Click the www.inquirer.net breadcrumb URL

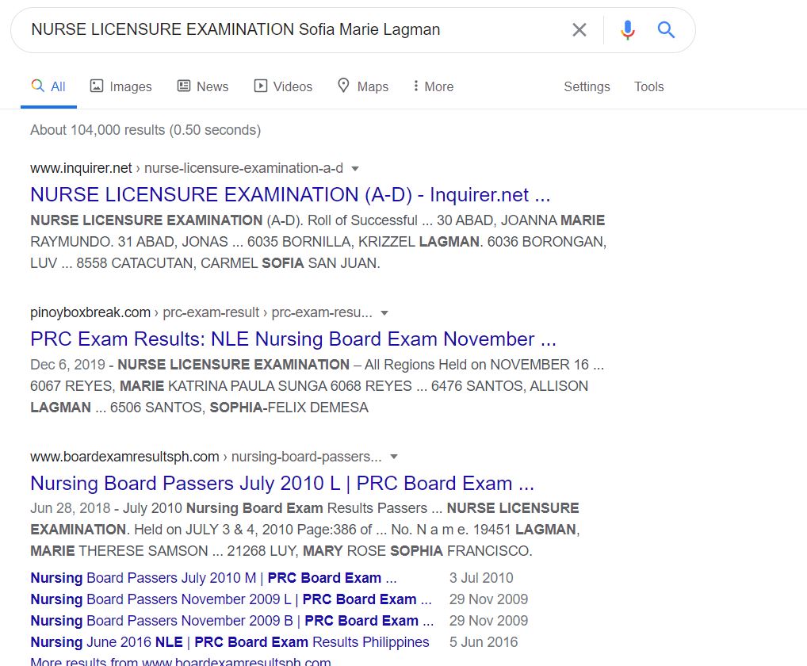[187, 168]
